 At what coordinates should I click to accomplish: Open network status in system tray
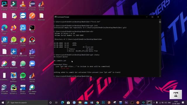pyautogui.click(x=160, y=102)
